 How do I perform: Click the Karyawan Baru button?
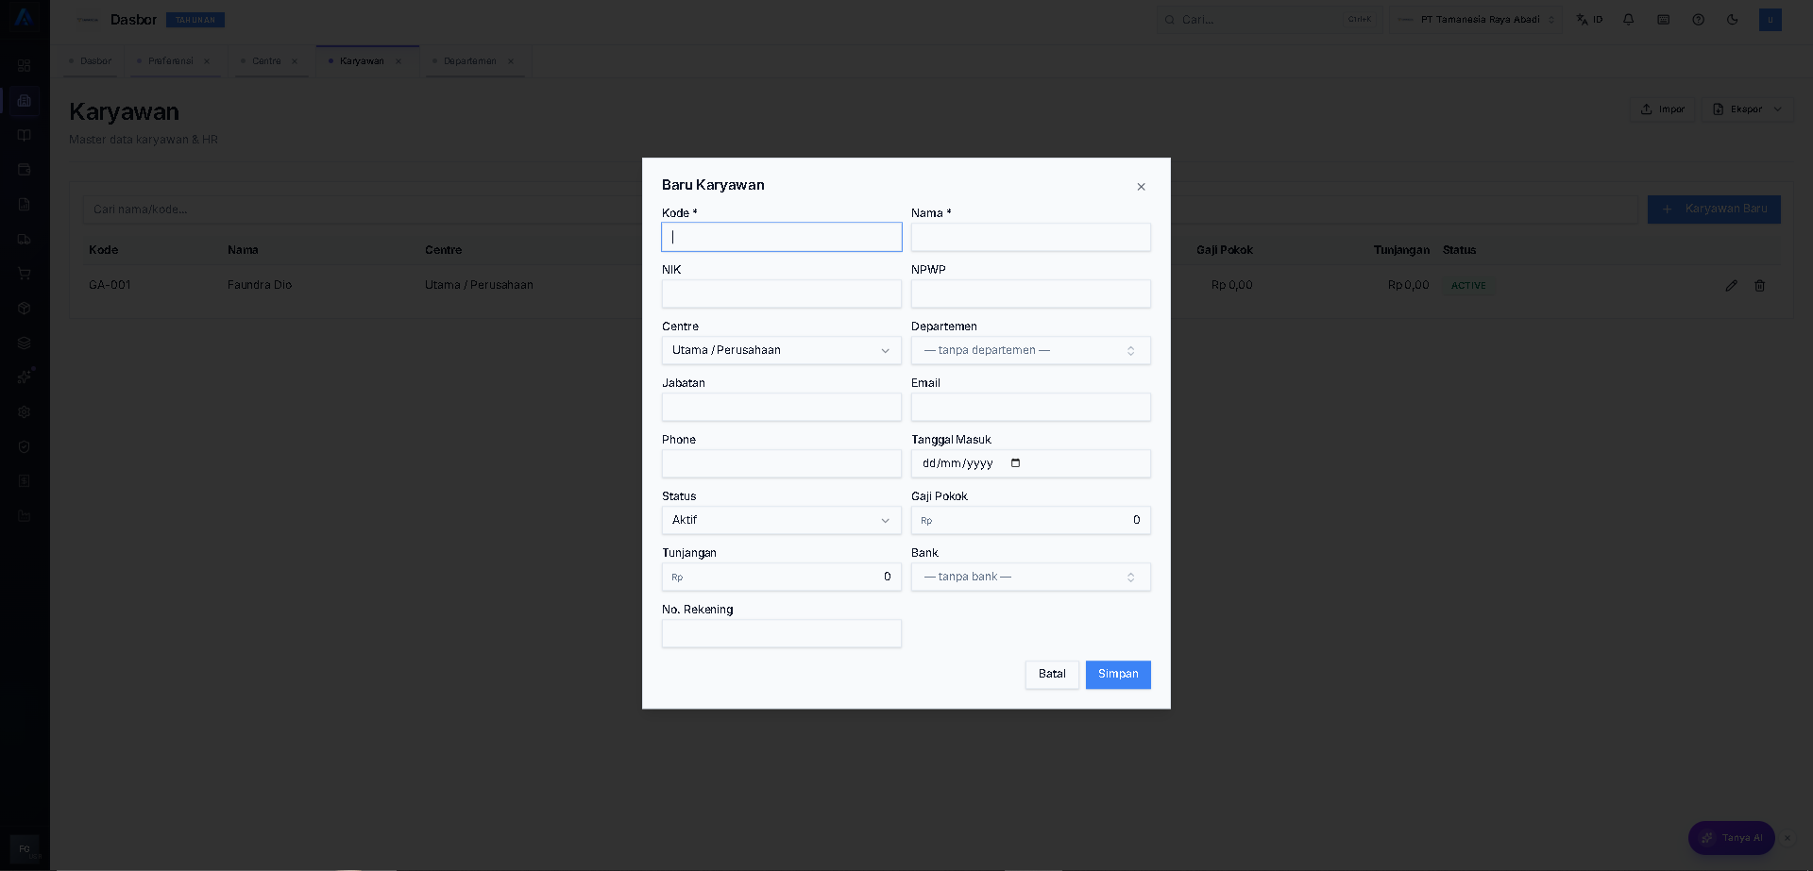pyautogui.click(x=1714, y=209)
